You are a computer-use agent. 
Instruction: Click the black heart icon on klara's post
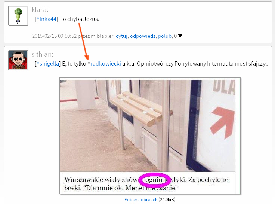[x=180, y=36]
